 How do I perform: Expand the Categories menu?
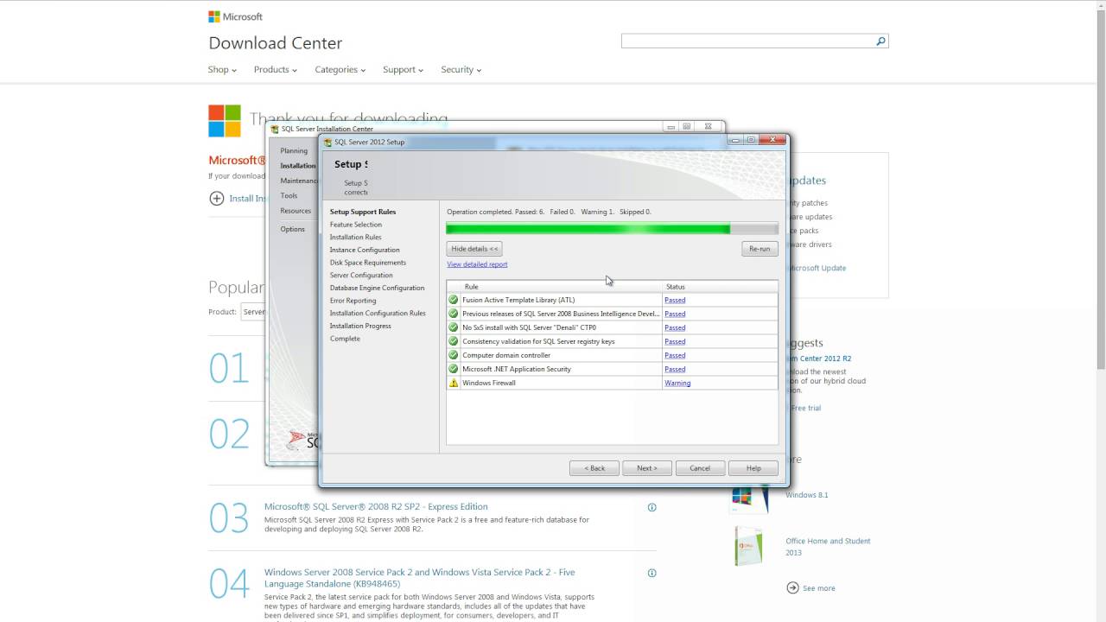(x=340, y=69)
